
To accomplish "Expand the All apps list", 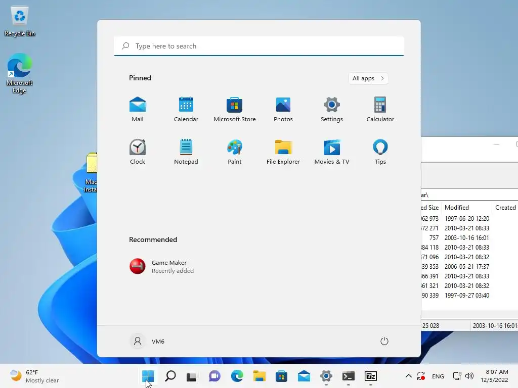I will [368, 78].
